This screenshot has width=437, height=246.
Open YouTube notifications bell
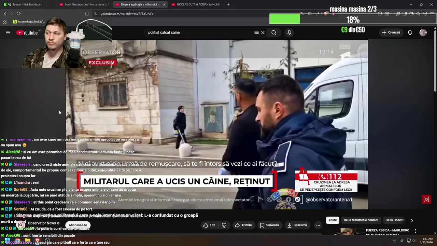click(410, 32)
